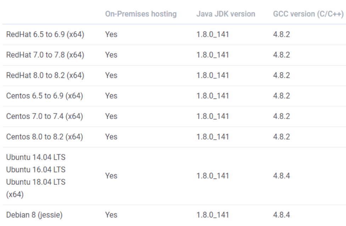Click the Yes cell in the Debian 8 row
The image size is (346, 226).
[111, 215]
